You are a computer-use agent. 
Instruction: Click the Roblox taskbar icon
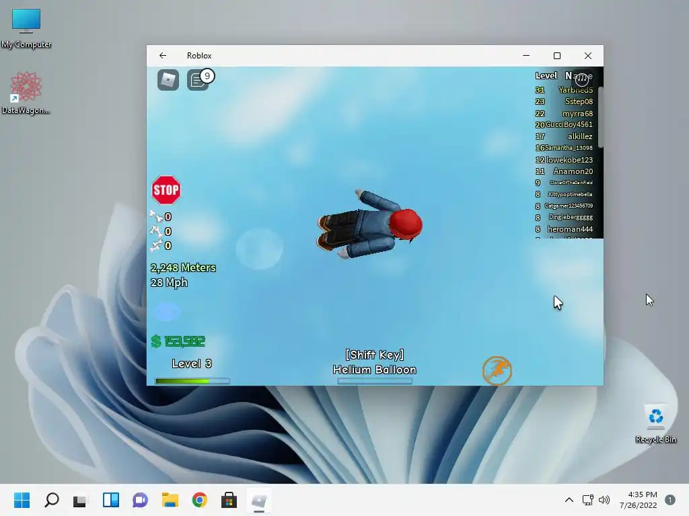(259, 500)
